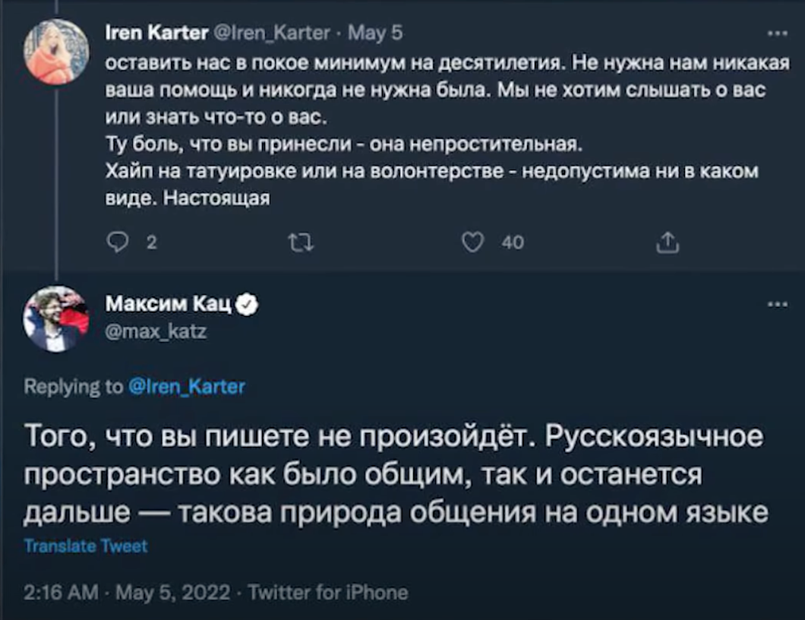Click the verified badge next to Максим Кац
This screenshot has height=620, width=805.
tap(248, 305)
